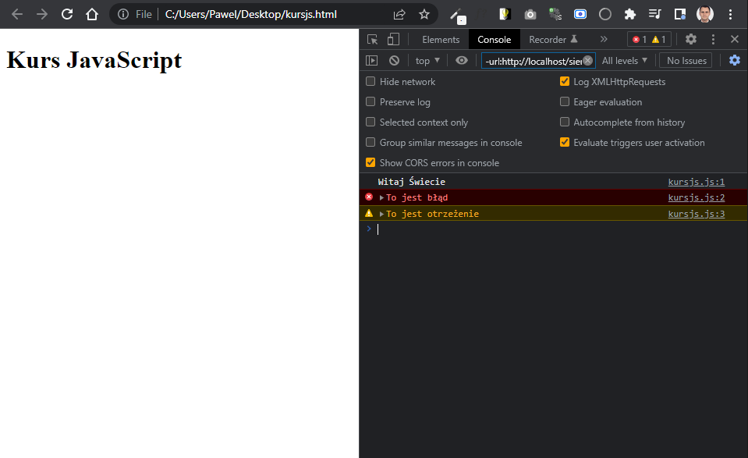Click the console filter input field

532,61
